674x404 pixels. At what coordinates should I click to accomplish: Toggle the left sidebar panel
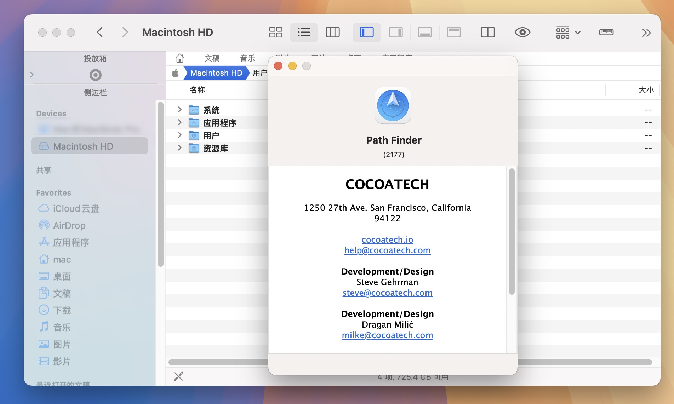tap(367, 33)
